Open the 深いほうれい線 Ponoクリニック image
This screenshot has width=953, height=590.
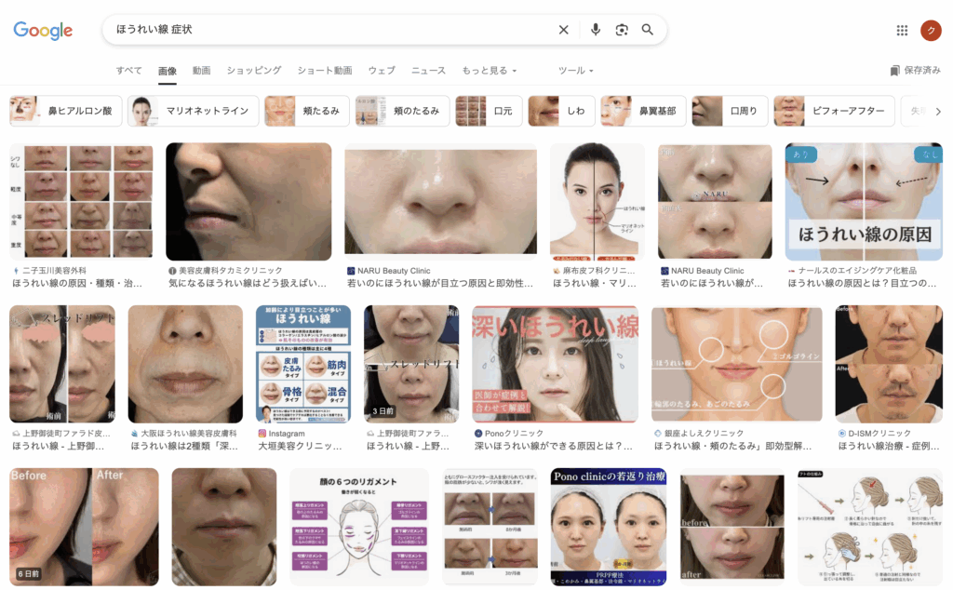(555, 364)
